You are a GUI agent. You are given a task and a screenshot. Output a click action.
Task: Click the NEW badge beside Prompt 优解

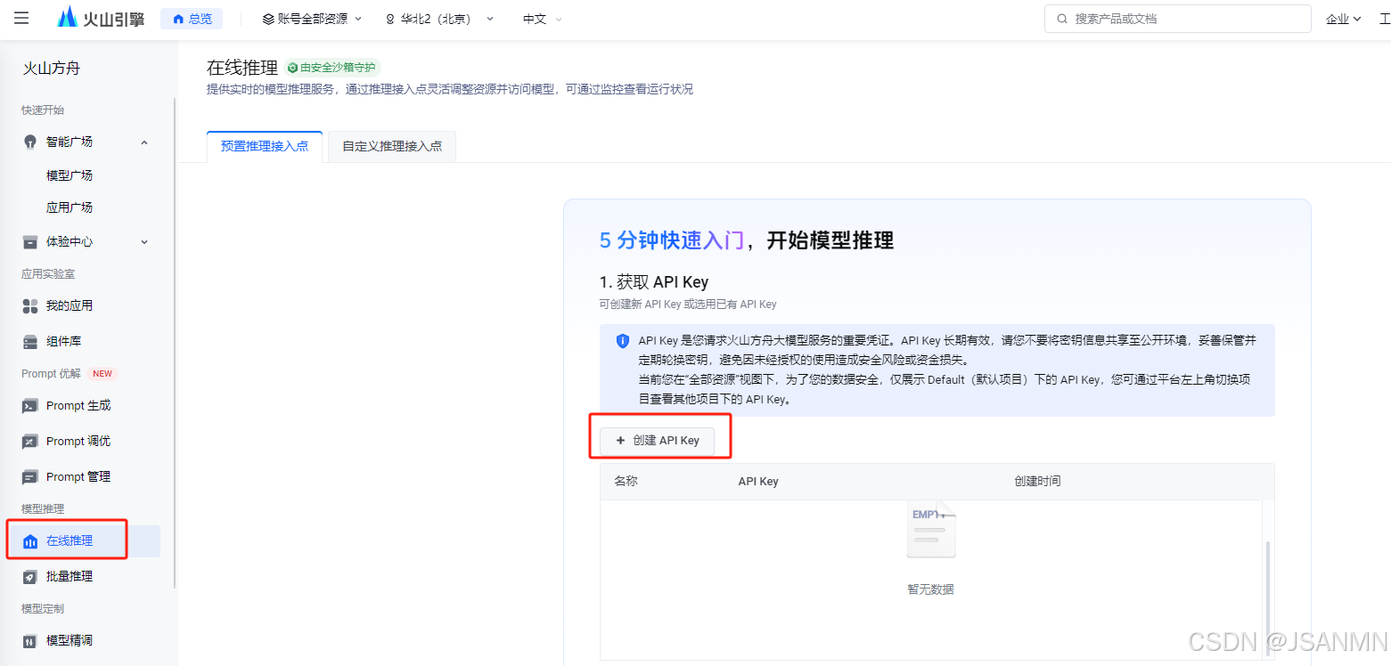[102, 374]
